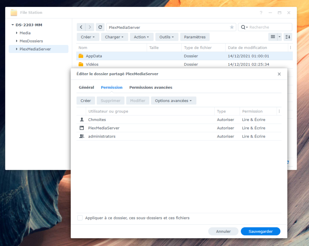The width and height of the screenshot is (309, 246).
Task: Close the Éditer le dossier partagé dialog
Action: 279,74
